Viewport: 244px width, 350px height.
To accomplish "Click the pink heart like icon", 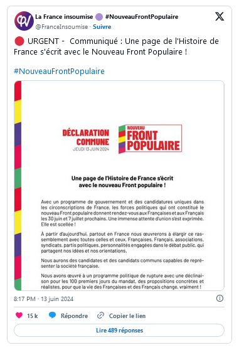I will coord(19,315).
